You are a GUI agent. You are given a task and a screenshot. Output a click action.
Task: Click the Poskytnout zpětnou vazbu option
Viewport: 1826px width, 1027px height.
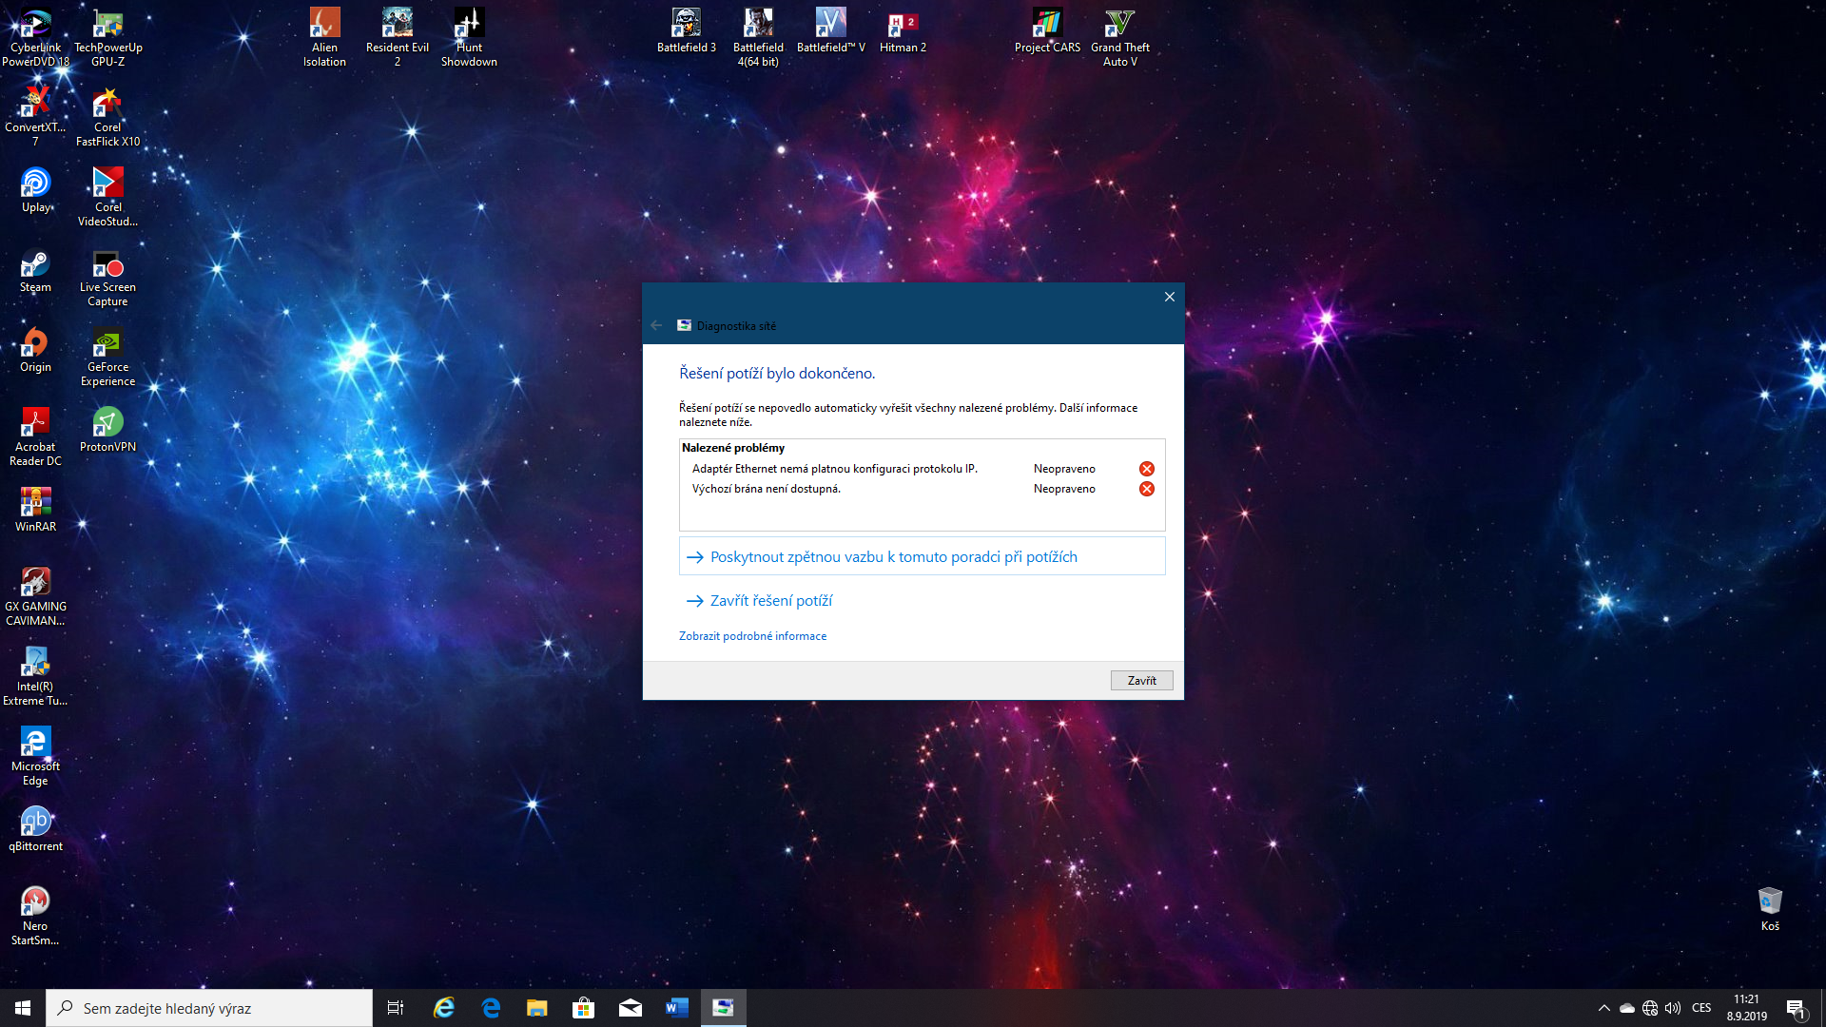pyautogui.click(x=893, y=557)
